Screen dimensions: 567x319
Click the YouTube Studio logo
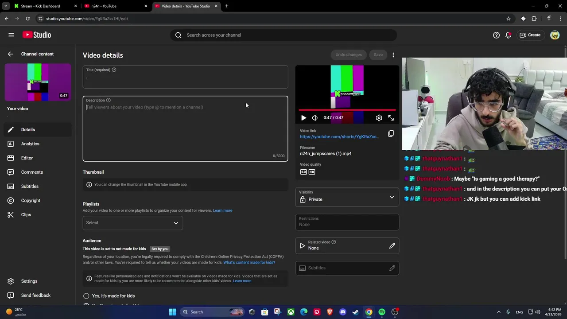click(37, 35)
